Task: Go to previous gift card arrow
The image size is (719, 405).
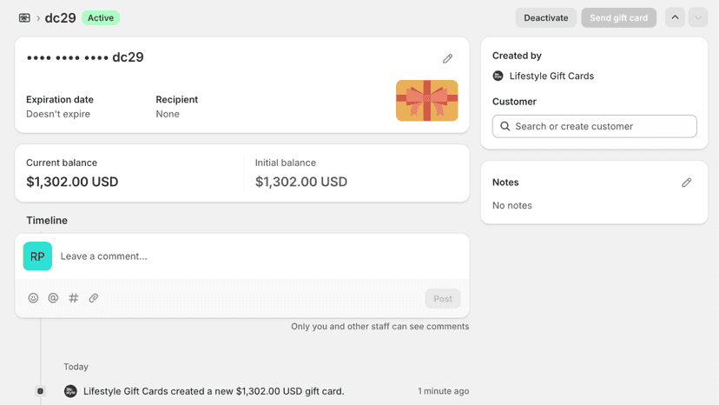Action: pos(675,18)
